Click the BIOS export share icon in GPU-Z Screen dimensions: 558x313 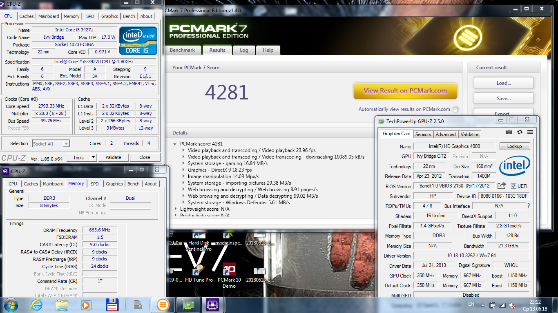(502, 186)
